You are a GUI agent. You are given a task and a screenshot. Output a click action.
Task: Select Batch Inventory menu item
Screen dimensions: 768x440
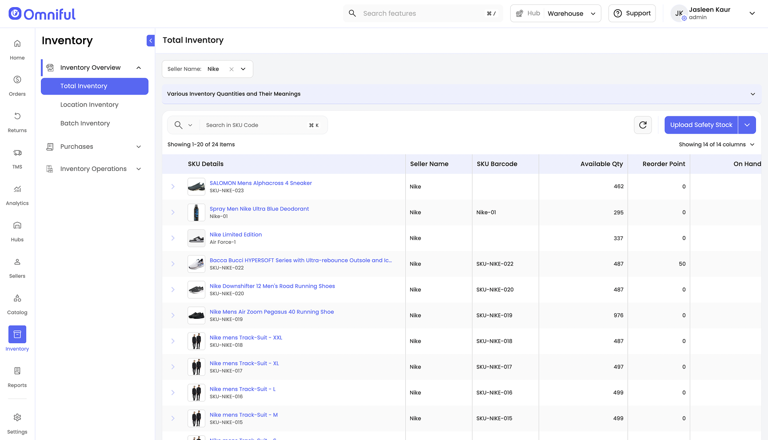click(x=85, y=123)
